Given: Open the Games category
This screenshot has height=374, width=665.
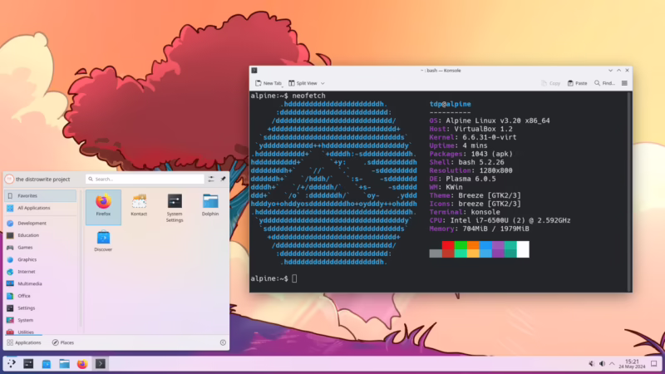Looking at the screenshot, I should [x=40, y=247].
